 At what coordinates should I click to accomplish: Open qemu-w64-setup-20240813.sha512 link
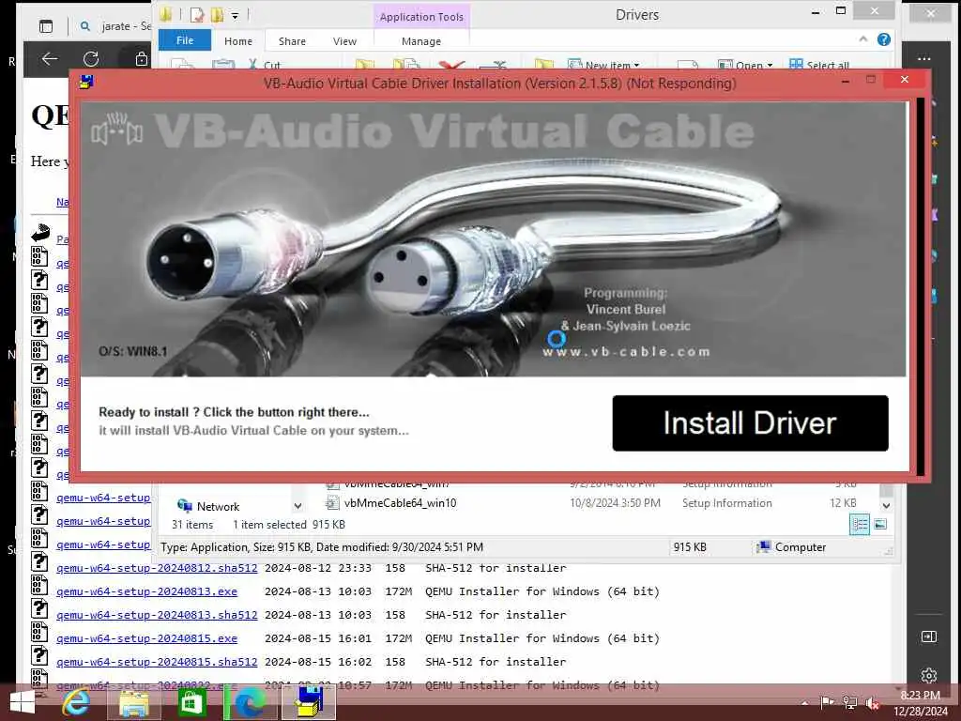(157, 614)
